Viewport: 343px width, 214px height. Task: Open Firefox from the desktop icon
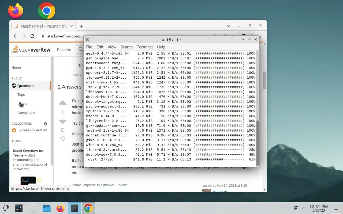coord(16,11)
